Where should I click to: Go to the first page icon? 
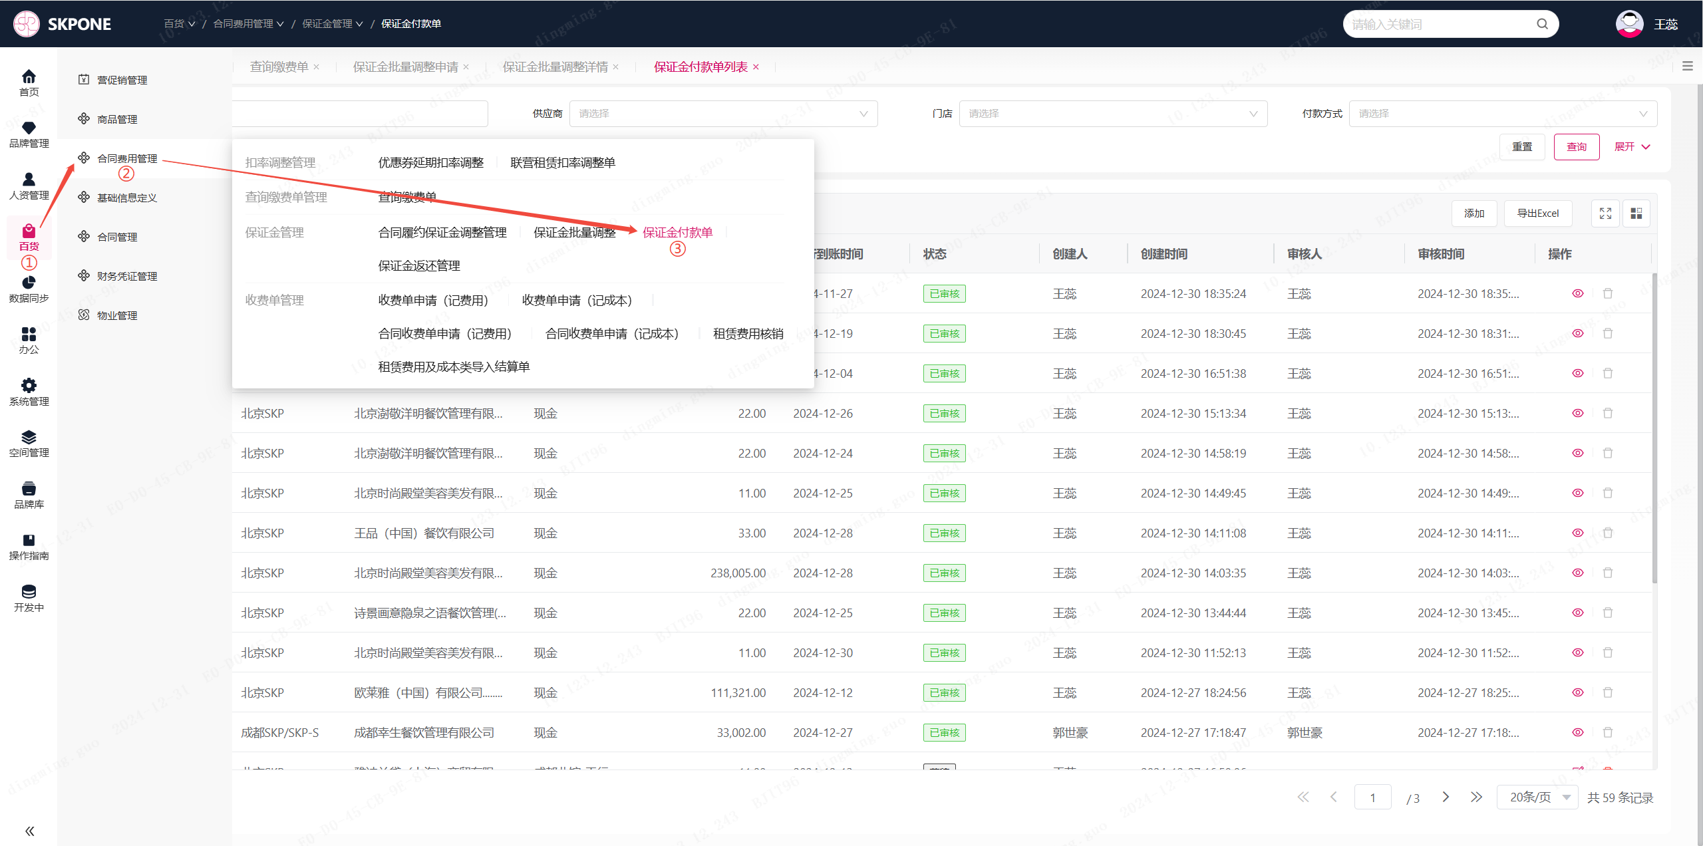1303,797
